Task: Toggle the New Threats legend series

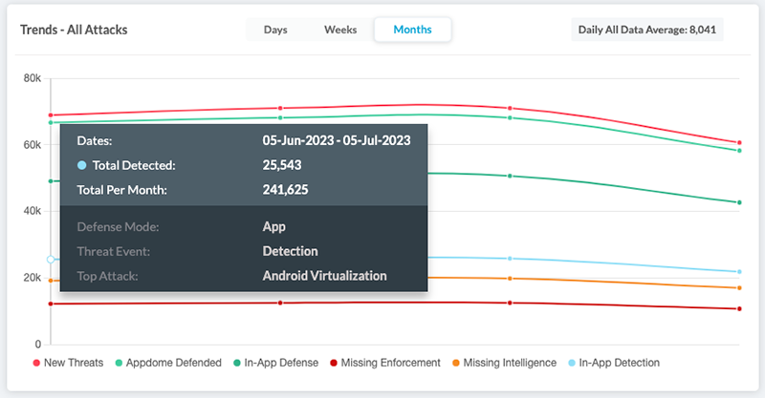Action: 68,363
